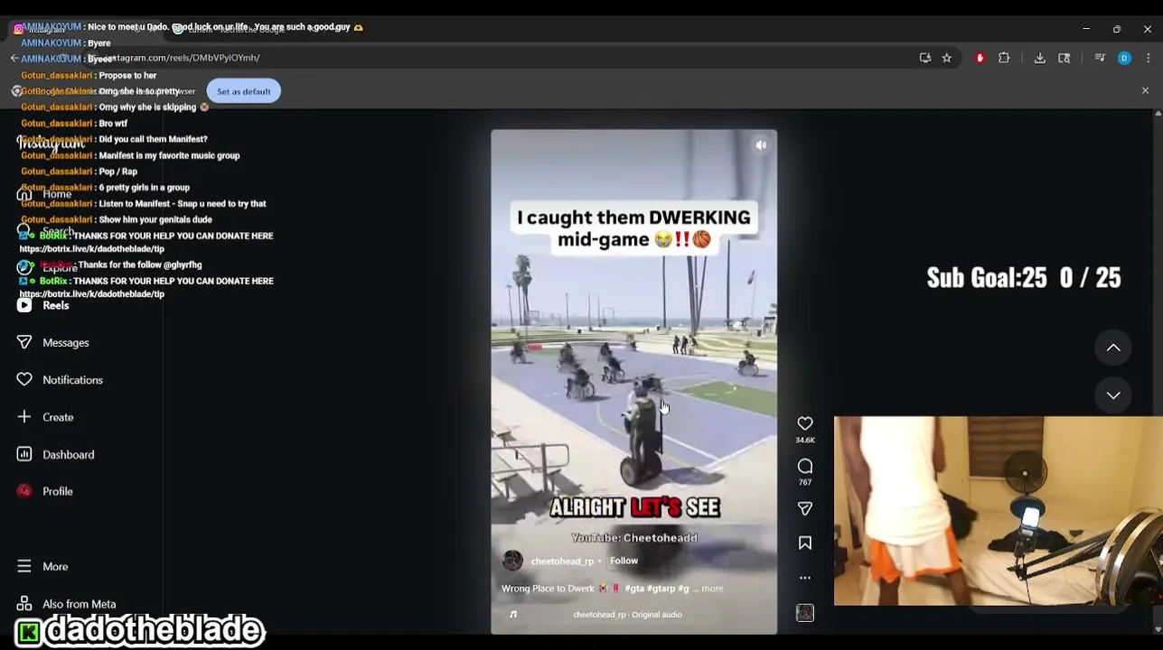This screenshot has height=650, width=1163.
Task: Click the hamburger icon next to More
Action: (x=24, y=567)
